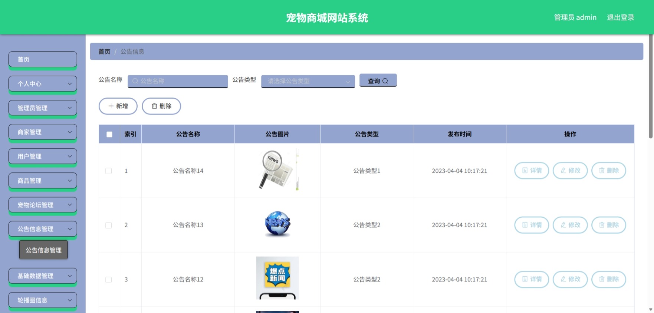Click the 查询 search button
The image size is (654, 313).
378,80
